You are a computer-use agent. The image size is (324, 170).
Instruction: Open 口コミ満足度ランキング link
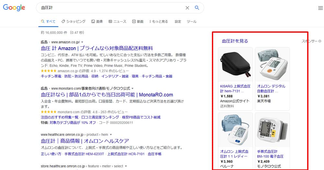100,117
